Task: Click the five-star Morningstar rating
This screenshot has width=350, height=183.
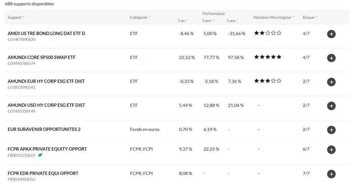Action: (268, 57)
